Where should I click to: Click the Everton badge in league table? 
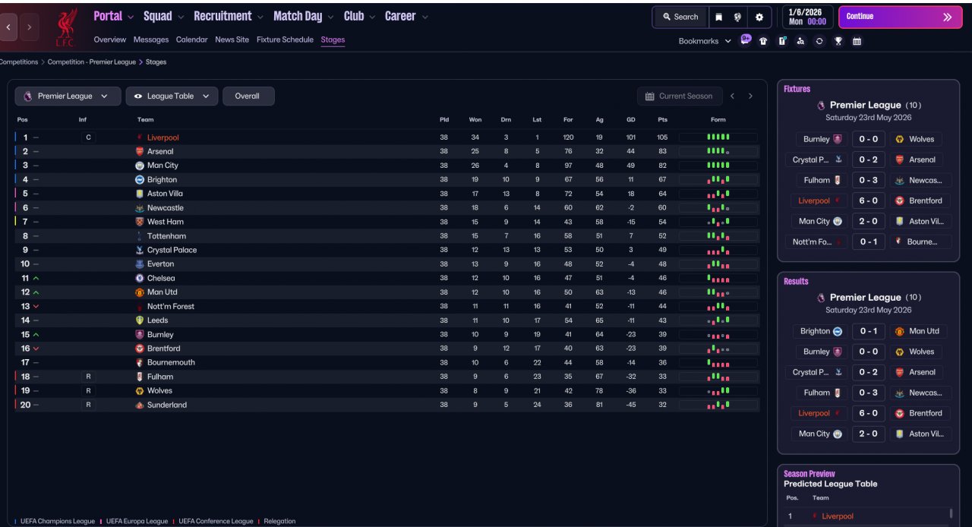pyautogui.click(x=139, y=264)
